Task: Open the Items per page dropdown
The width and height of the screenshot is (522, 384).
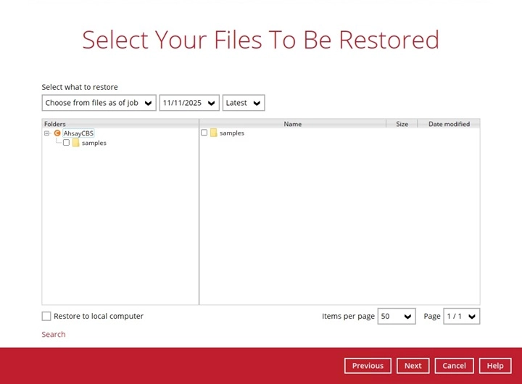Action: [397, 316]
